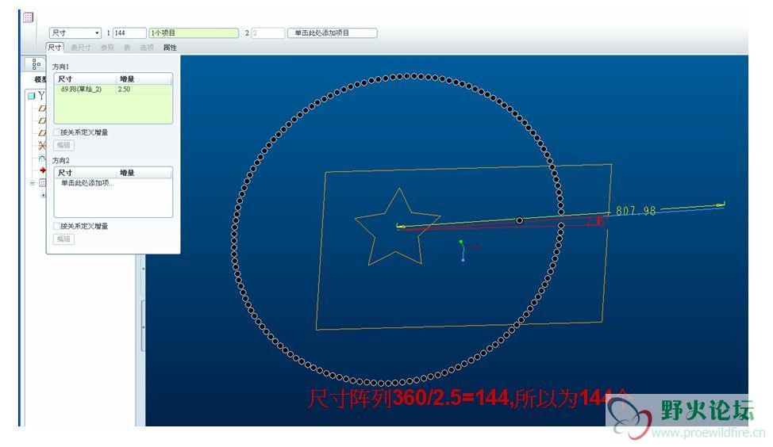
Task: Click 增量 column header in 方向2 table
Action: (144, 173)
